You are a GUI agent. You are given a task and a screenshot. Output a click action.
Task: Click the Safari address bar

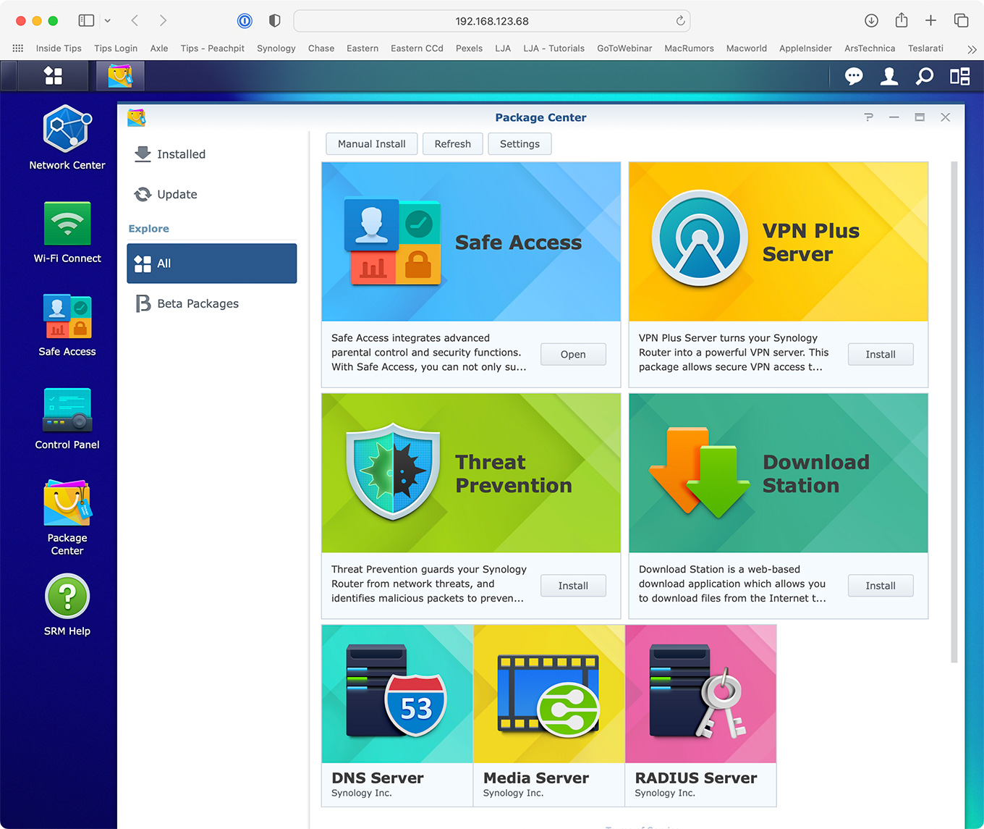(491, 21)
